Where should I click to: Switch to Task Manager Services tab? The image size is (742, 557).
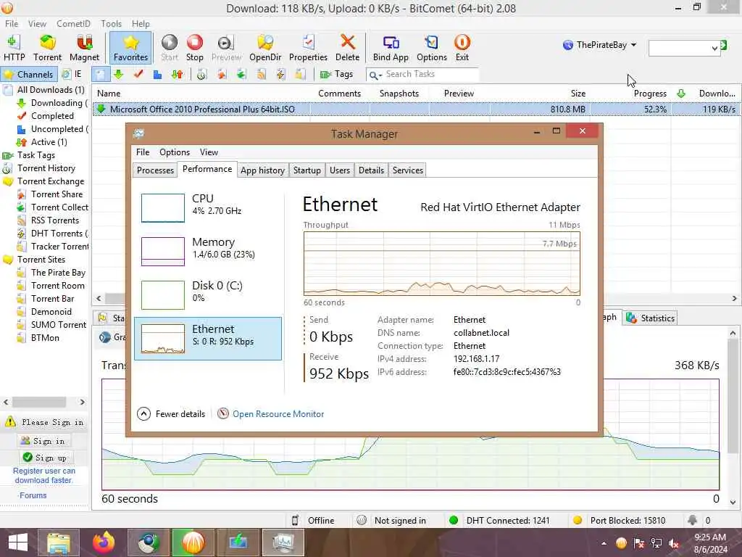407,170
